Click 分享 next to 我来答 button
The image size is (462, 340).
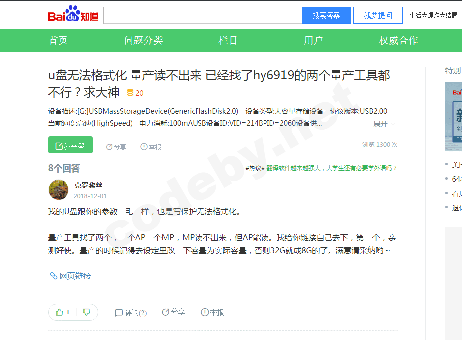click(116, 147)
